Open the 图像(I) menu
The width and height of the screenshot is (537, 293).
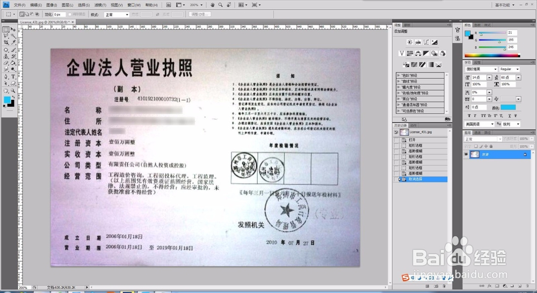(x=52, y=5)
